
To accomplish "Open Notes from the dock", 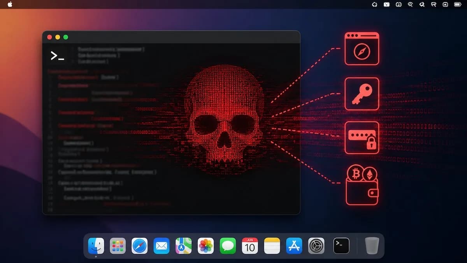I will [272, 246].
